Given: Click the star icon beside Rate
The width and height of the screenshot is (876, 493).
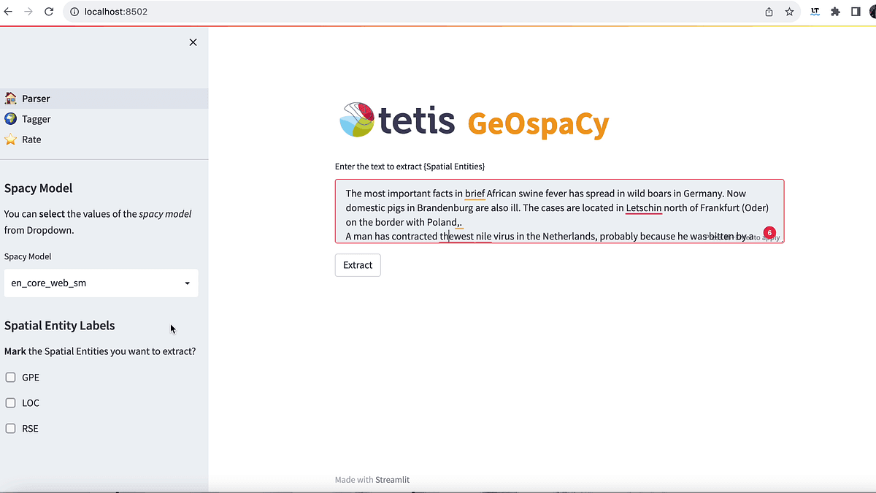Looking at the screenshot, I should click(x=10, y=140).
